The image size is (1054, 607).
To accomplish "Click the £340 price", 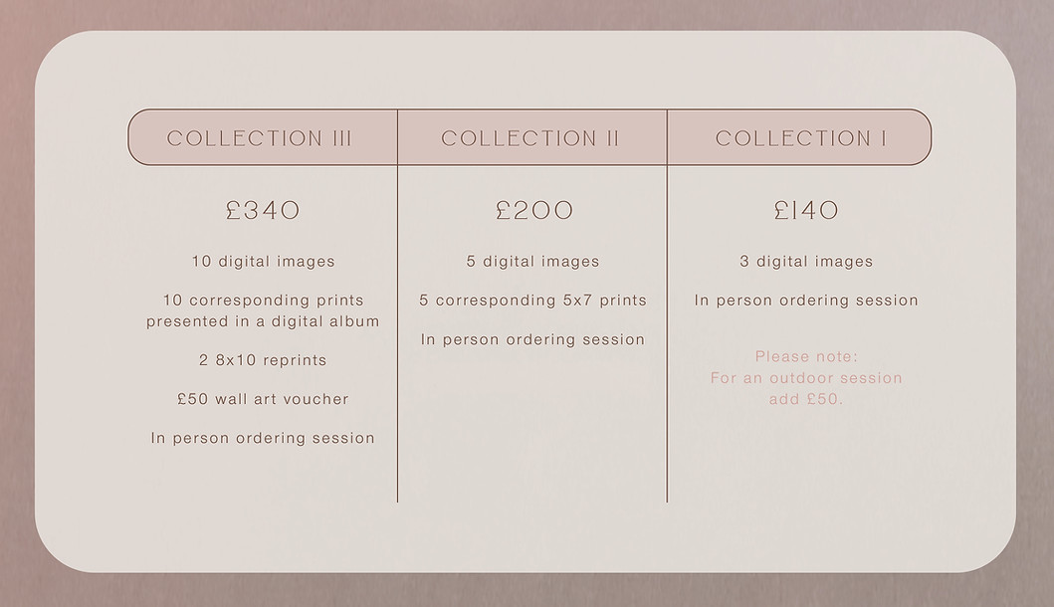I will [x=263, y=211].
